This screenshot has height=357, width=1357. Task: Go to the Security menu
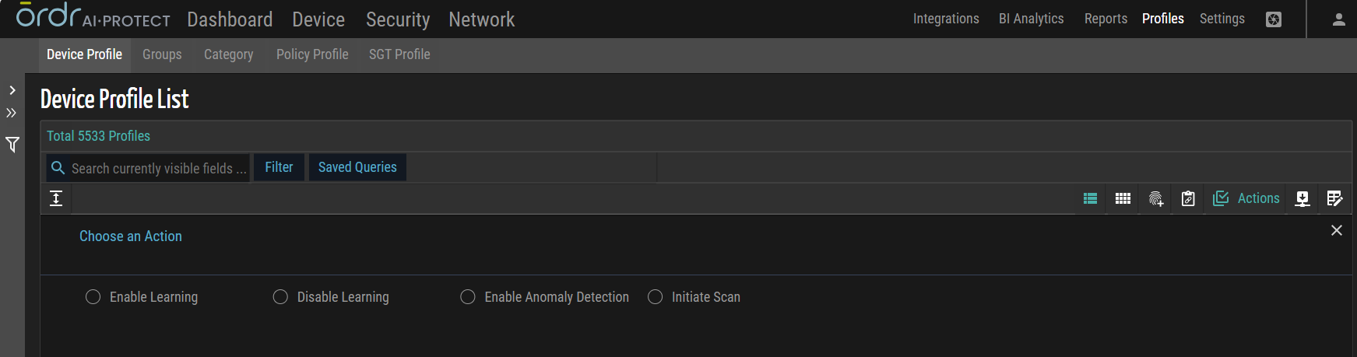(398, 19)
